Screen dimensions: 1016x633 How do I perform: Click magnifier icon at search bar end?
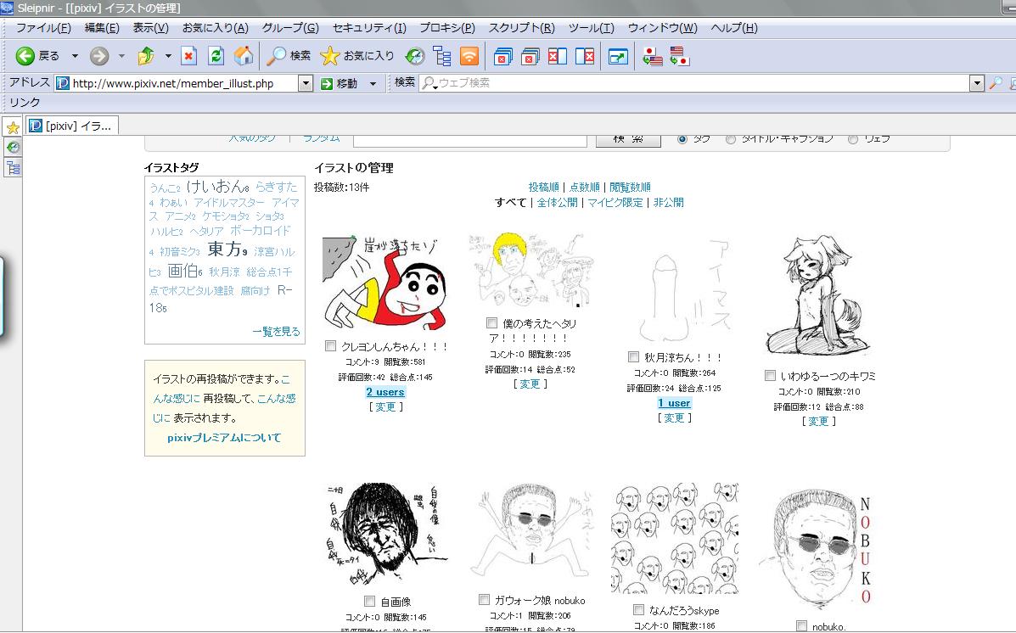click(x=996, y=83)
